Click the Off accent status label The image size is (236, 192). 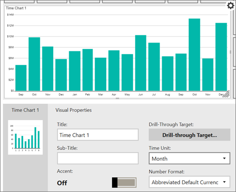coord(62,183)
